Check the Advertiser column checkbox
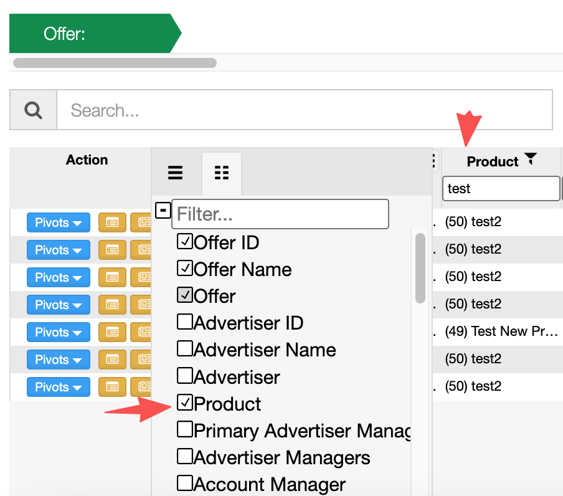The image size is (563, 496). tap(185, 375)
